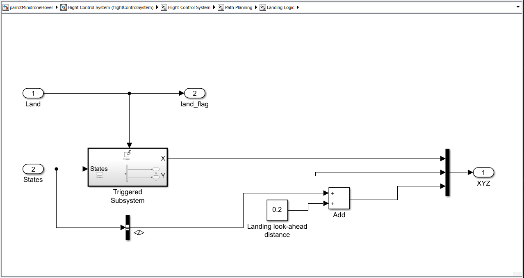Select the land_flag outport block

(195, 94)
